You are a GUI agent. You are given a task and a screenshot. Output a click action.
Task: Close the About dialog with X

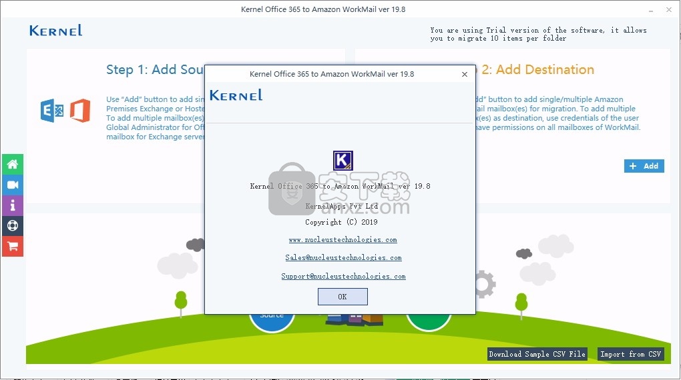464,74
